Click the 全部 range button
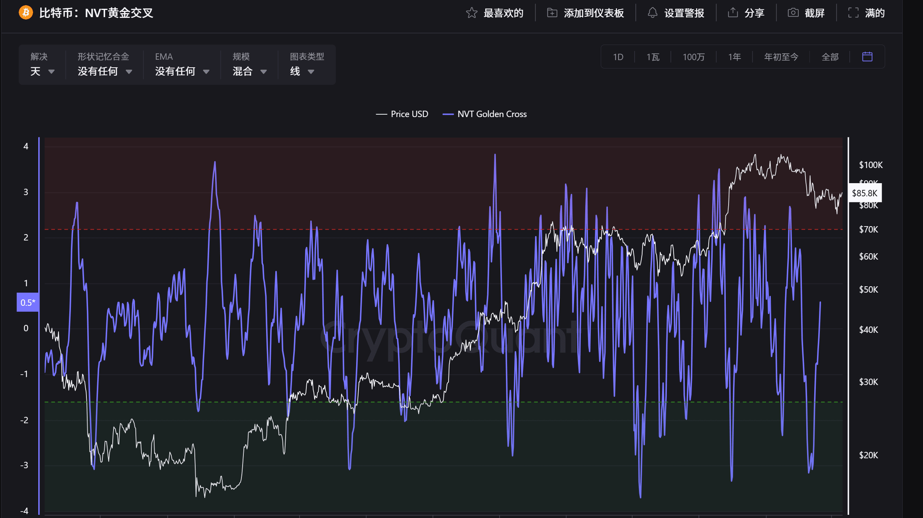Screen dimensions: 923x518 coord(830,57)
